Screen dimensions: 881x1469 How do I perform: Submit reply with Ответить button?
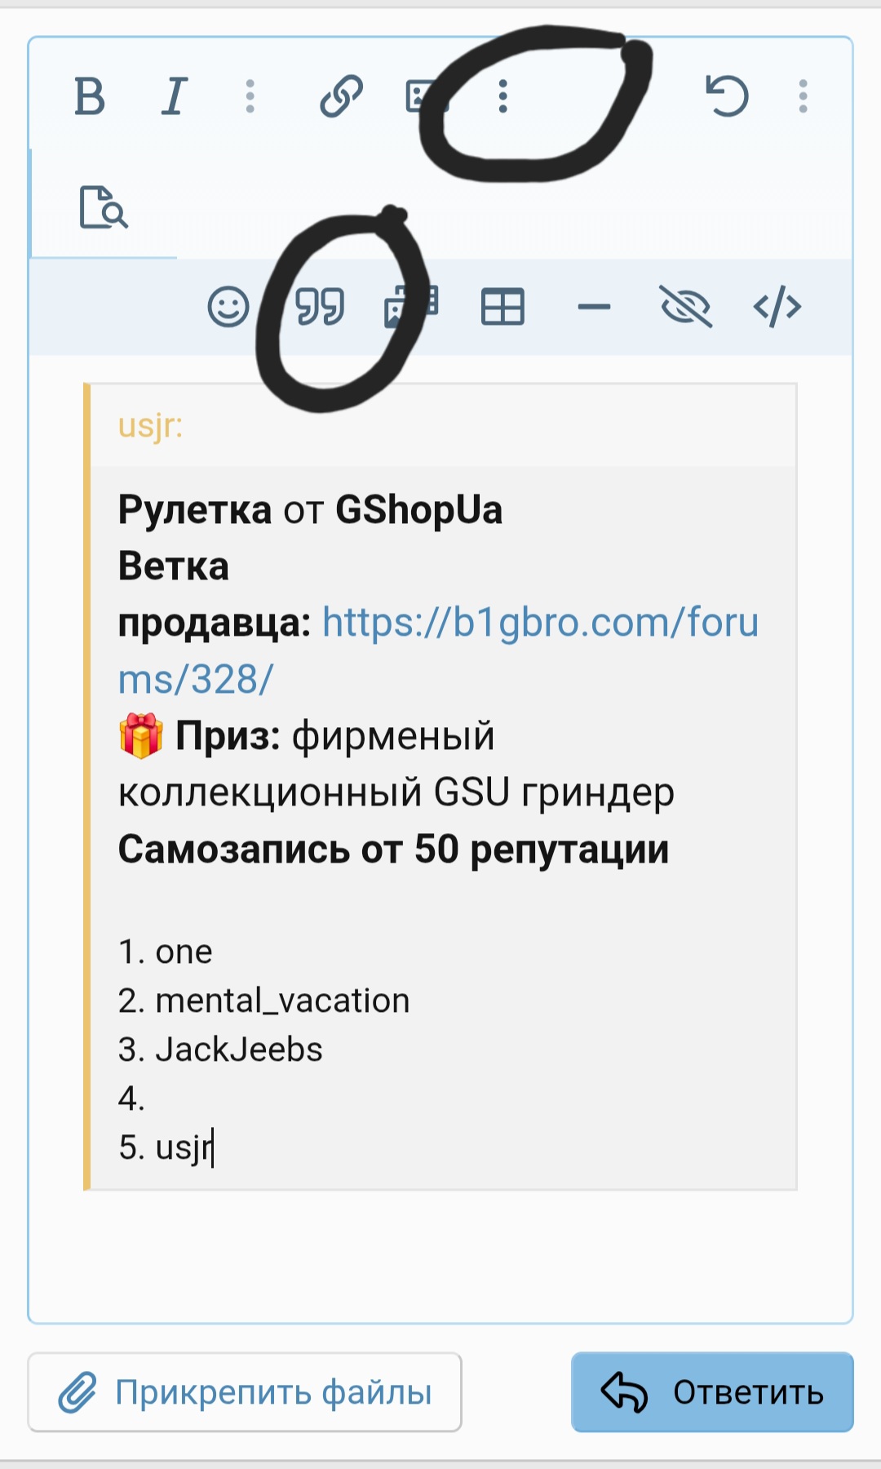pos(712,1392)
